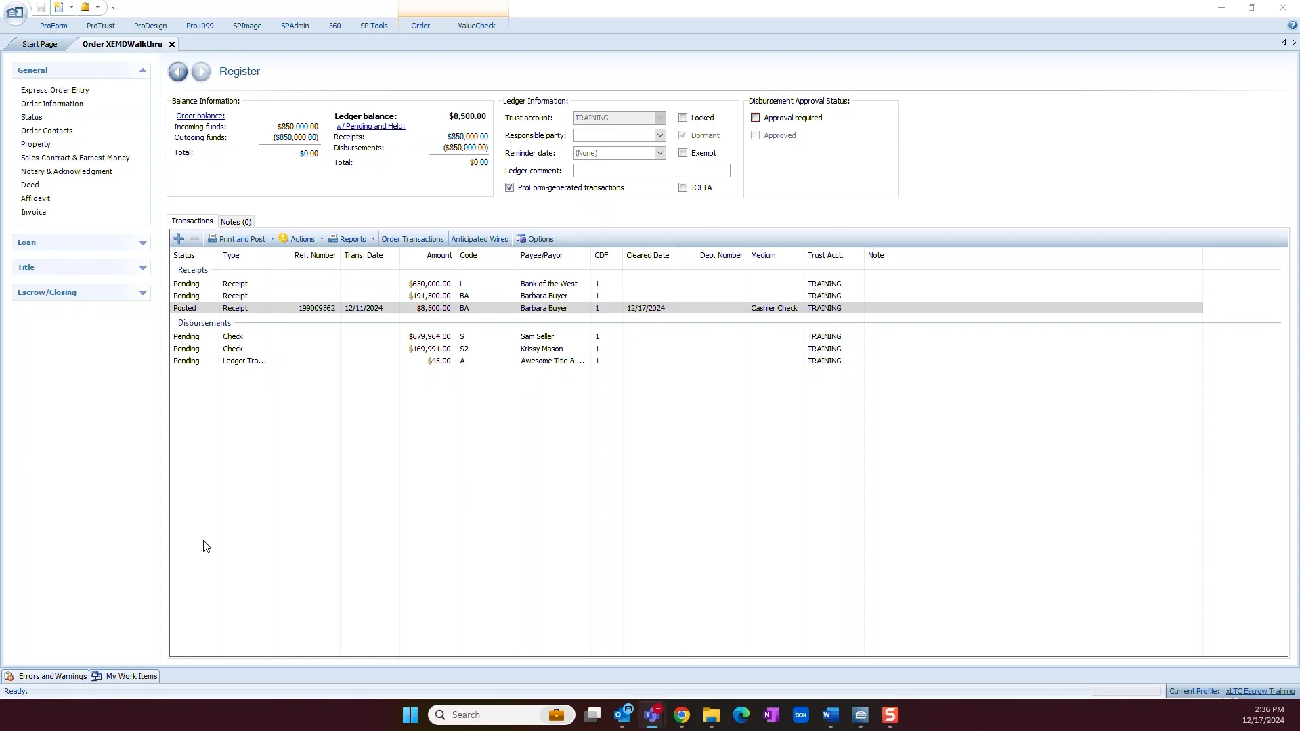Open the Responsible party dropdown
This screenshot has width=1300, height=731.
(x=659, y=135)
